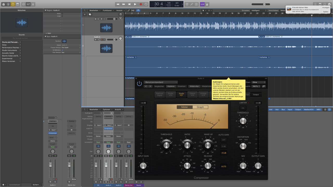Toggle the Compressor power button

139,83
